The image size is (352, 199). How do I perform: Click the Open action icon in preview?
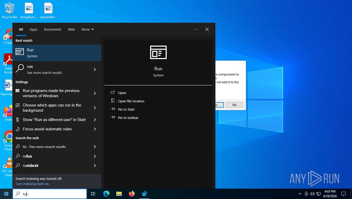pyautogui.click(x=113, y=93)
